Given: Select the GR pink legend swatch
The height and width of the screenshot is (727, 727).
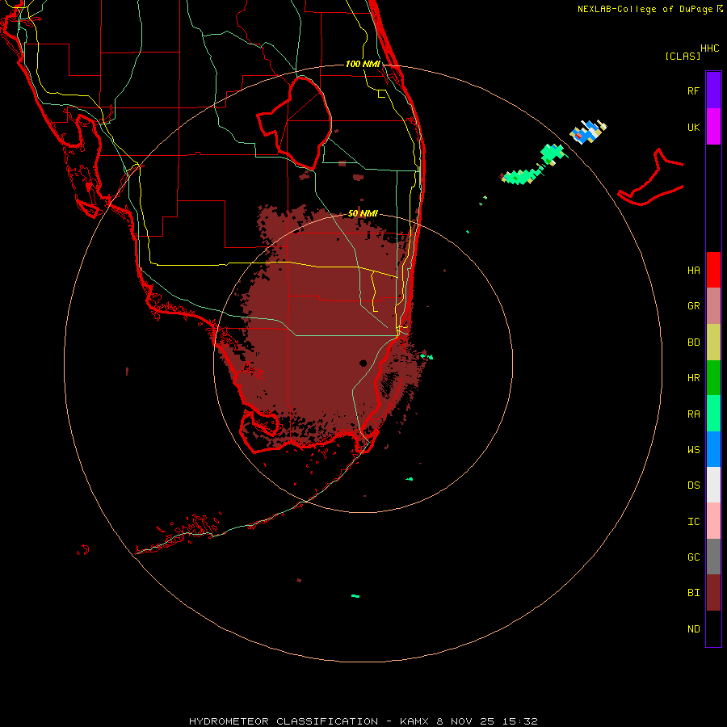Looking at the screenshot, I should [713, 305].
